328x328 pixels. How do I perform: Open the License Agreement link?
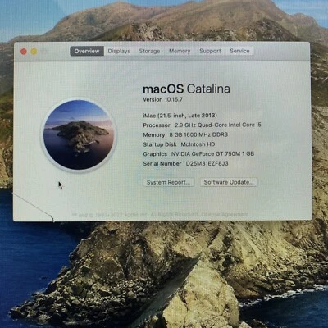(225, 215)
